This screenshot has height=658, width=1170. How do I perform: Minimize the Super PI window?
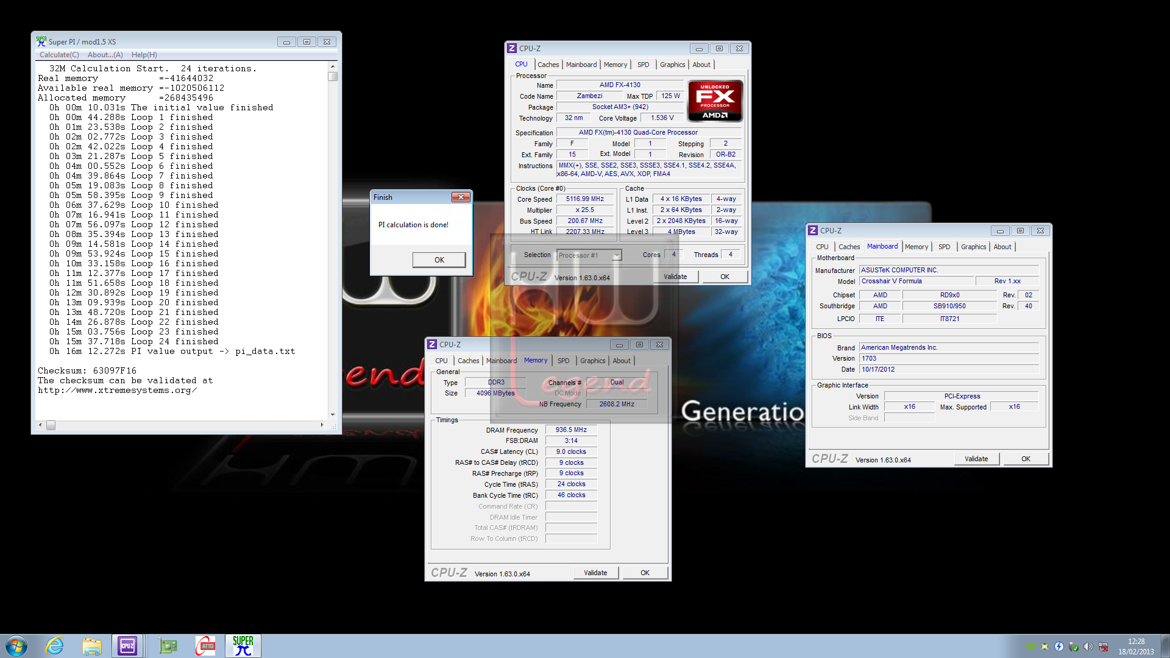(286, 42)
